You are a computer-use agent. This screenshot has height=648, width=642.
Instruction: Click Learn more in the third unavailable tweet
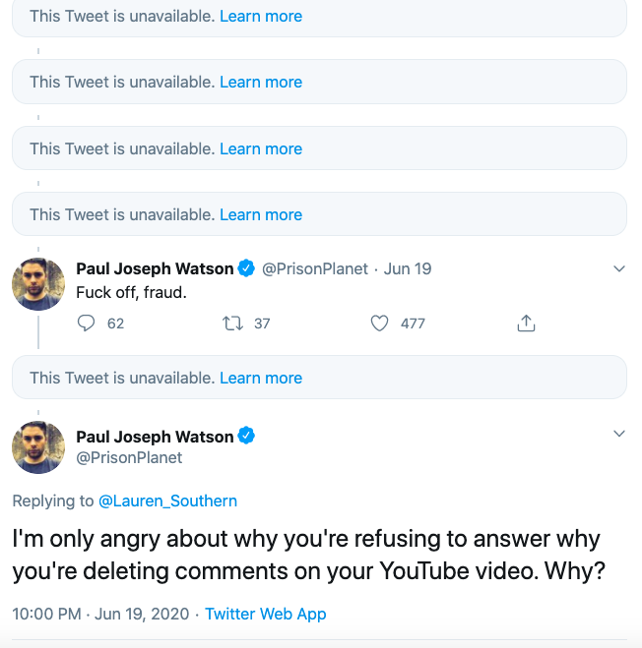point(261,148)
